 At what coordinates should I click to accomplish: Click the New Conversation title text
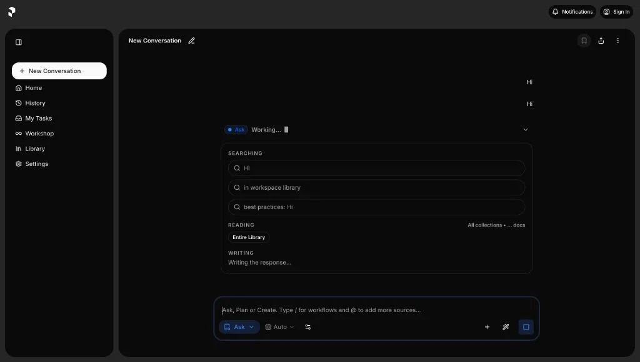coord(155,41)
